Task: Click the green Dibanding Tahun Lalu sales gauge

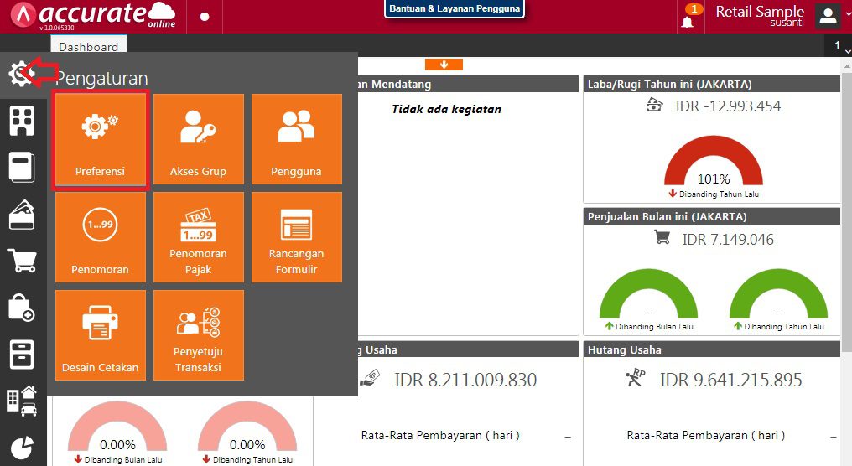Action: (x=778, y=294)
